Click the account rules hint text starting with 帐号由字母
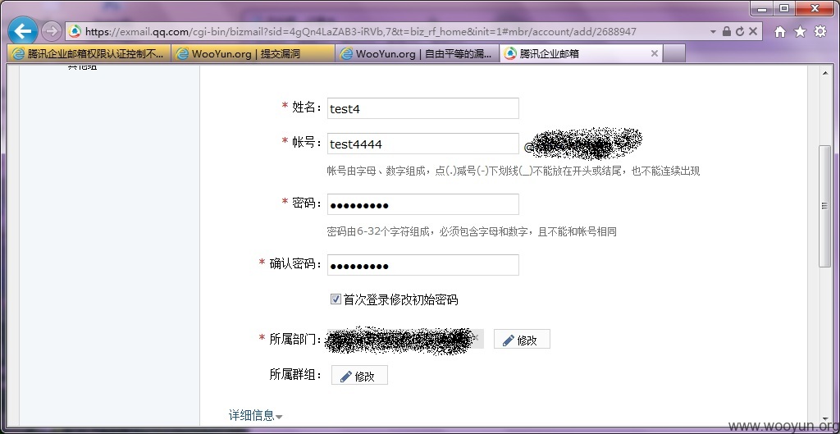This screenshot has height=434, width=840. [514, 171]
